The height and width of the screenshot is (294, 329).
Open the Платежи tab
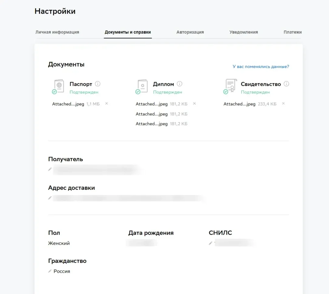pos(292,32)
